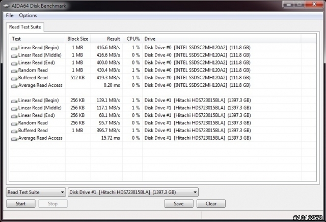Open the Read Test Suite dropdown

click(x=36, y=192)
